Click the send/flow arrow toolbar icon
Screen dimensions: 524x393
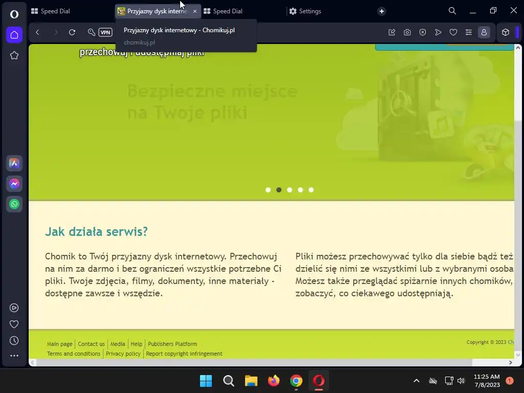[x=438, y=32]
